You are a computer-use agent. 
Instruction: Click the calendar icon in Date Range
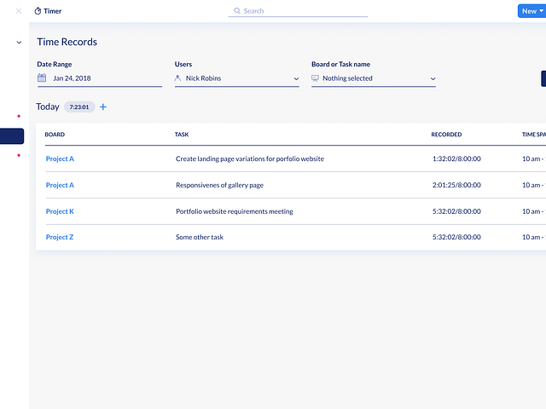coord(42,78)
